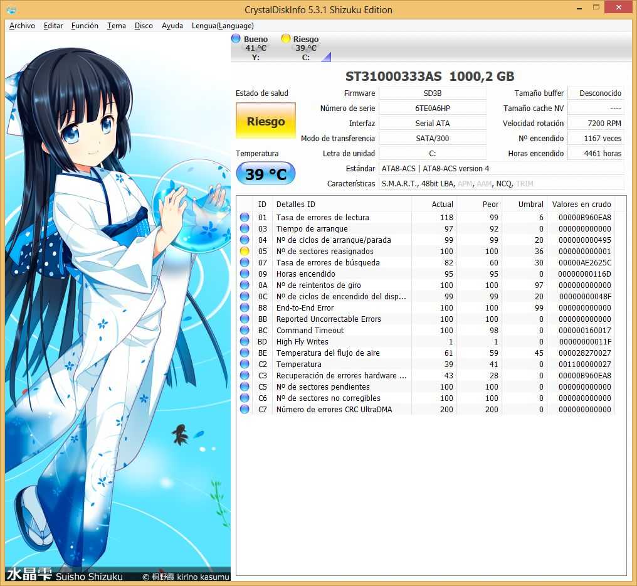Click the Suisho Shizuku character artwork
The height and width of the screenshot is (586, 637).
click(x=118, y=307)
